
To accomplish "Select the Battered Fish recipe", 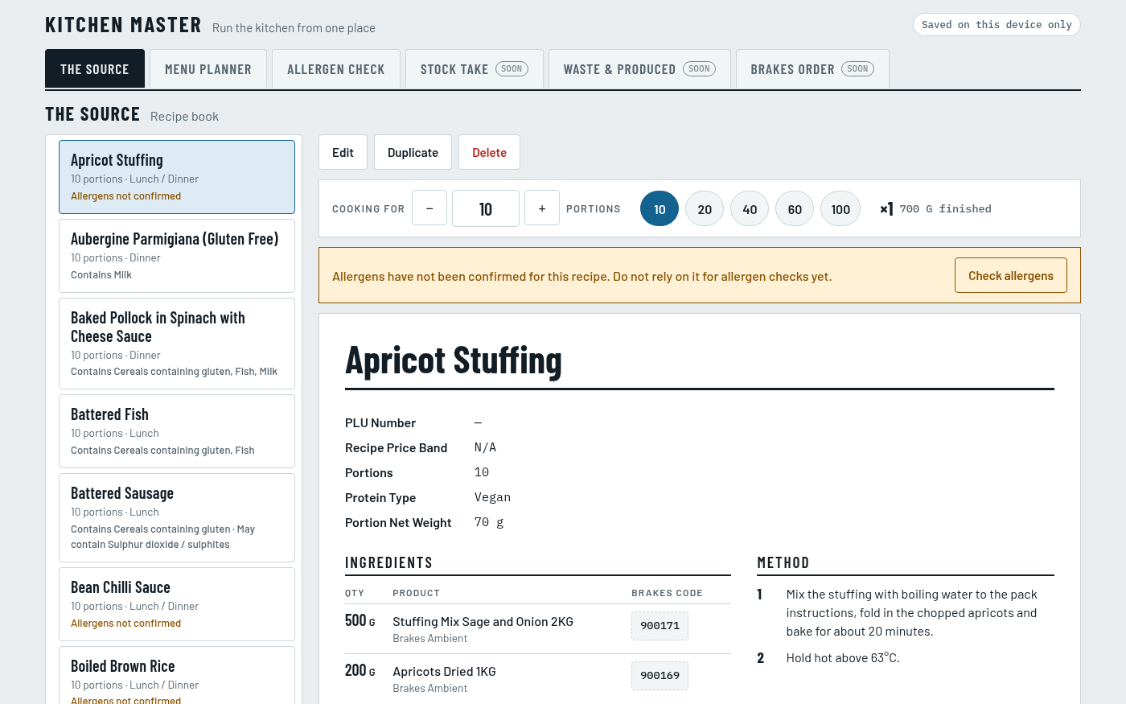I will click(x=177, y=431).
